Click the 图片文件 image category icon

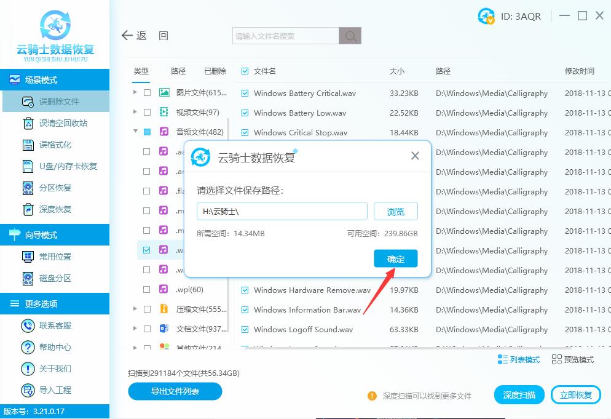164,92
